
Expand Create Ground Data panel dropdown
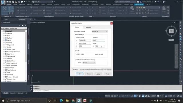point(22,16)
